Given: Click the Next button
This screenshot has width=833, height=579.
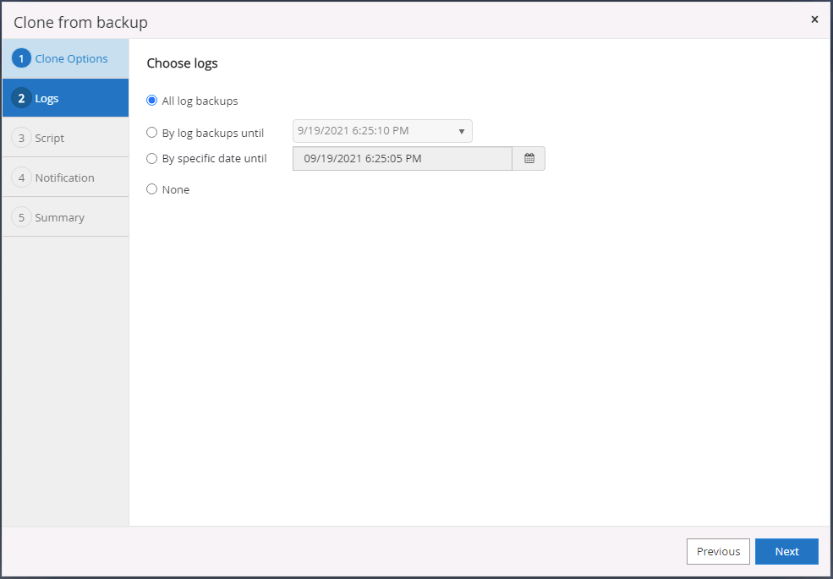Looking at the screenshot, I should (x=786, y=551).
